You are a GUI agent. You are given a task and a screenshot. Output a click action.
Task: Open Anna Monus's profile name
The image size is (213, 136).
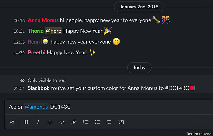43,20
